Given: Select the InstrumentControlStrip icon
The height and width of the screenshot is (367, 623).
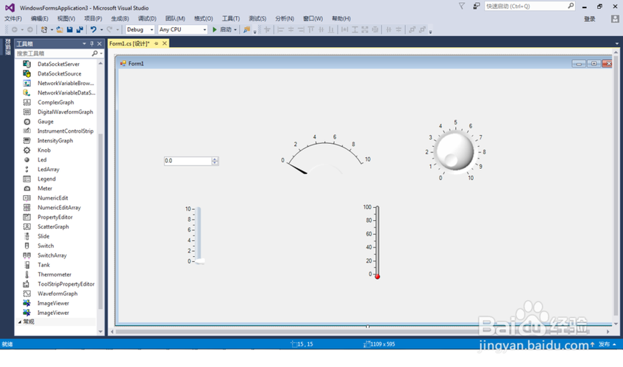Looking at the screenshot, I should click(x=26, y=131).
